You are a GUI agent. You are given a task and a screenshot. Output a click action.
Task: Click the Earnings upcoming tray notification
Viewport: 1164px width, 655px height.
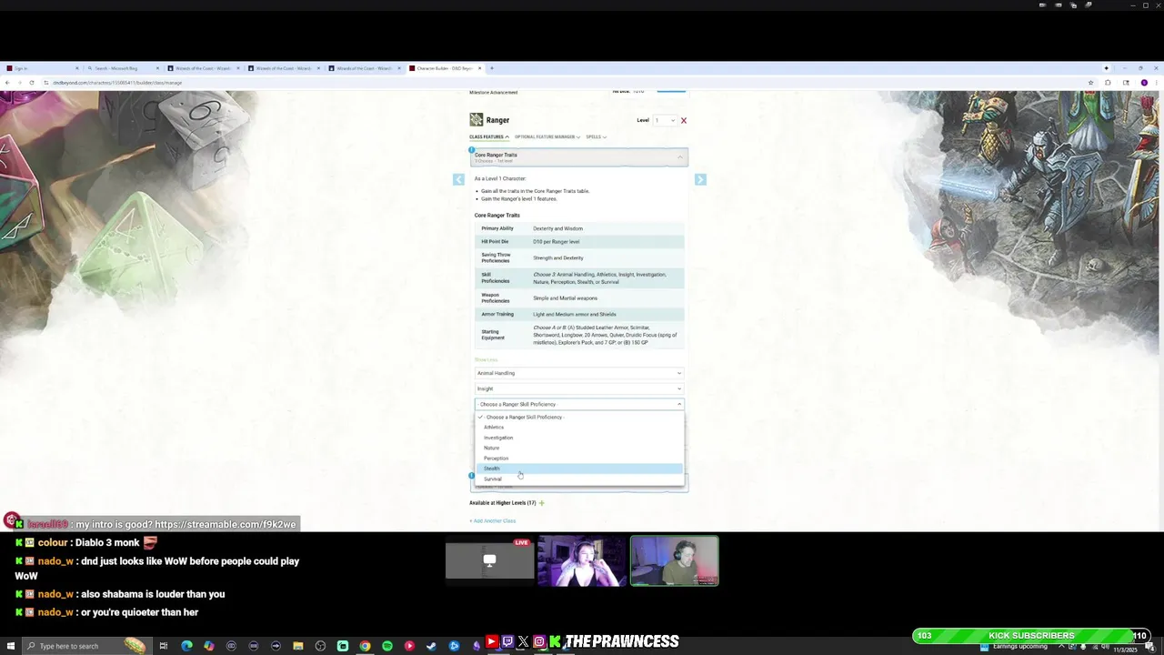pyautogui.click(x=1014, y=647)
